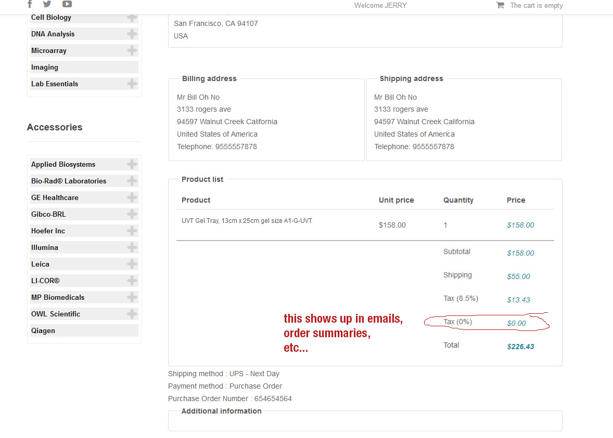Viewport: 613px width, 438px height.
Task: Select Applied Biosystems accessories link
Action: (x=63, y=164)
